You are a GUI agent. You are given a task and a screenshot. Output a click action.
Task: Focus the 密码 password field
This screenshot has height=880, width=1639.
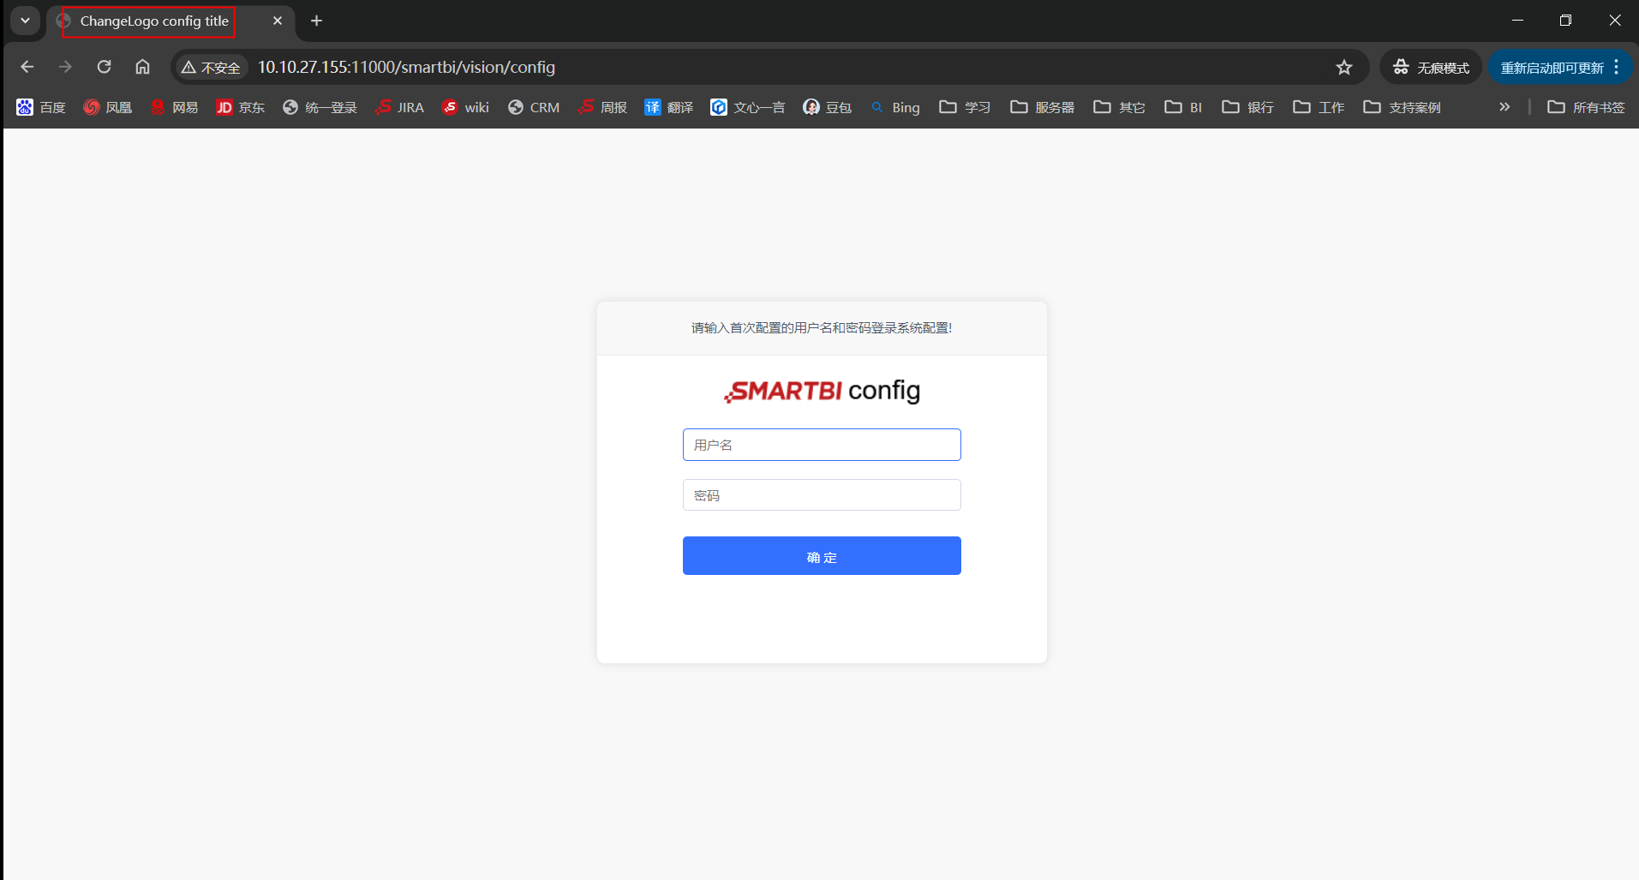[822, 494]
